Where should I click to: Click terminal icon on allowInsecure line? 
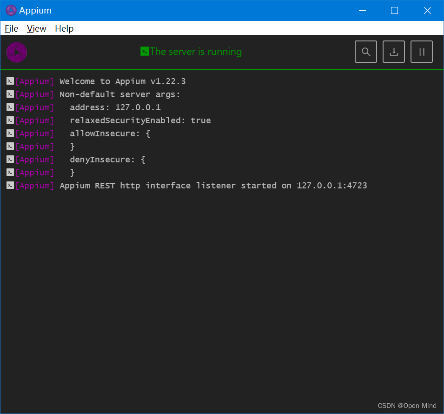(x=10, y=134)
